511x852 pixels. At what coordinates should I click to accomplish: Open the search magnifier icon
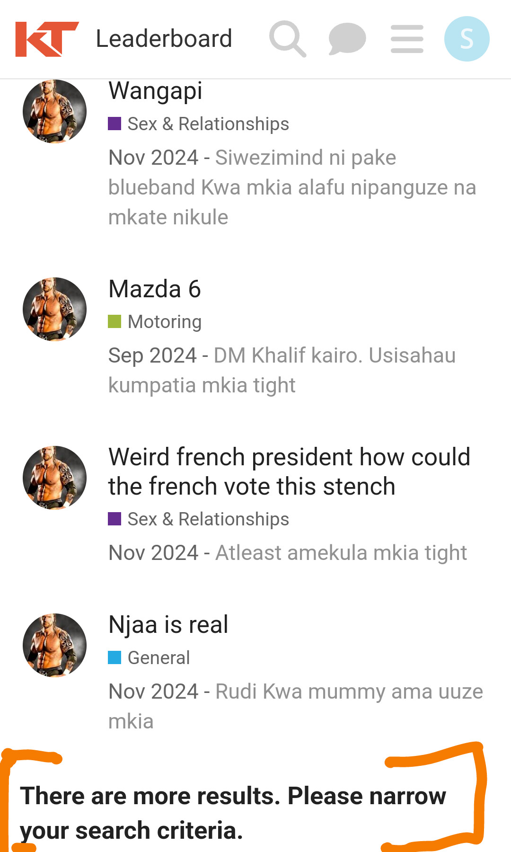point(287,39)
